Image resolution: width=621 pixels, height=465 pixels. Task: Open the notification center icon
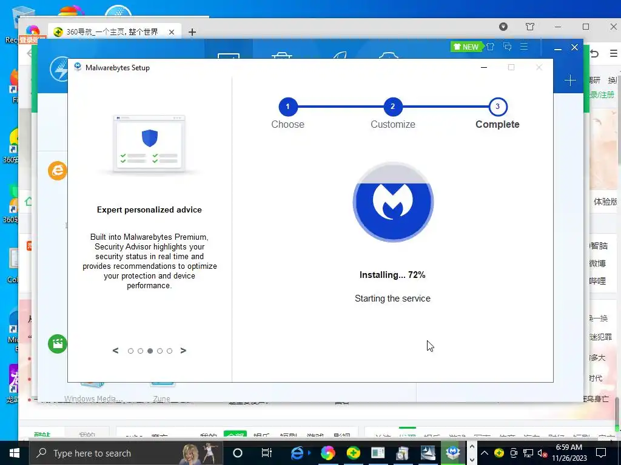[x=601, y=453]
